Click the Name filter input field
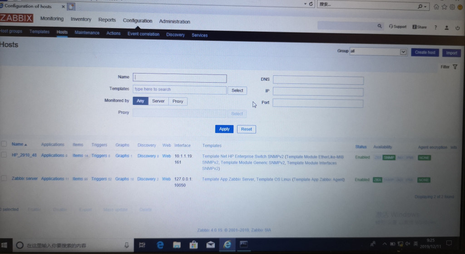 (x=180, y=78)
